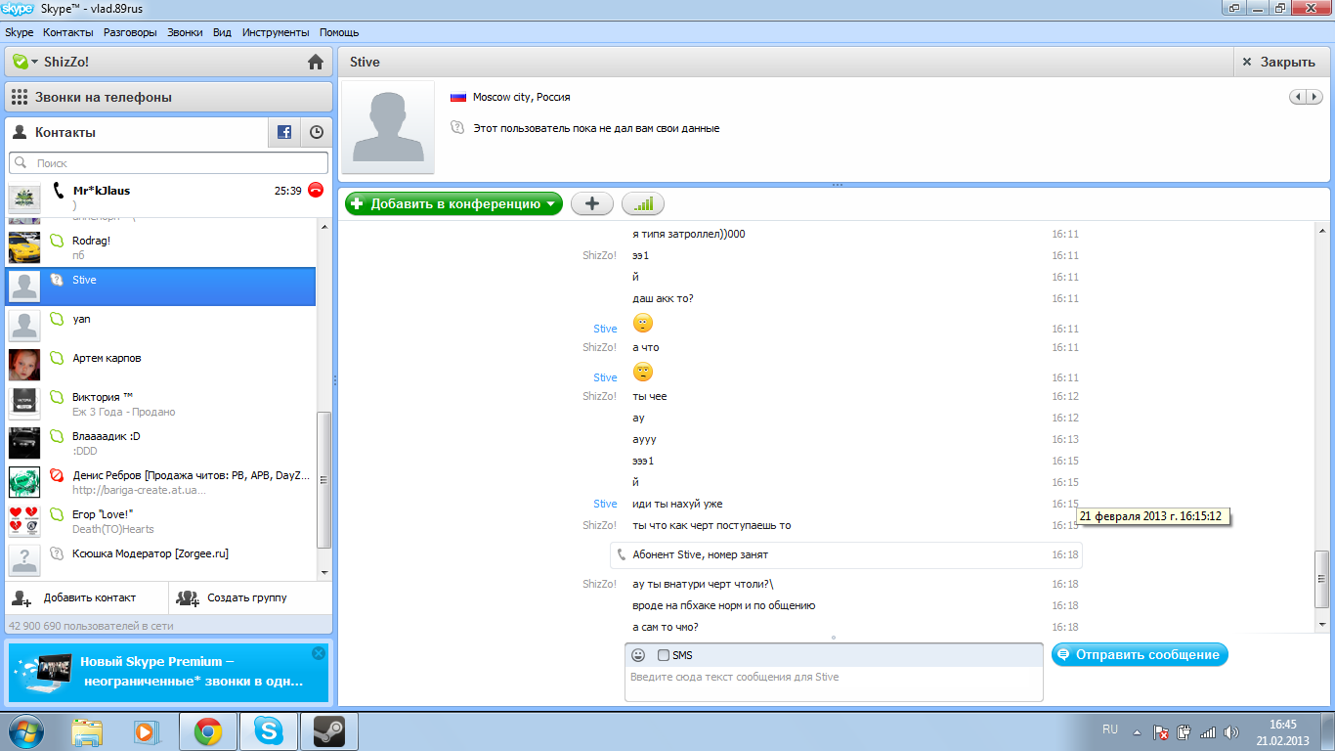The height and width of the screenshot is (751, 1335).
Task: Click the RU language indicator
Action: (1110, 729)
